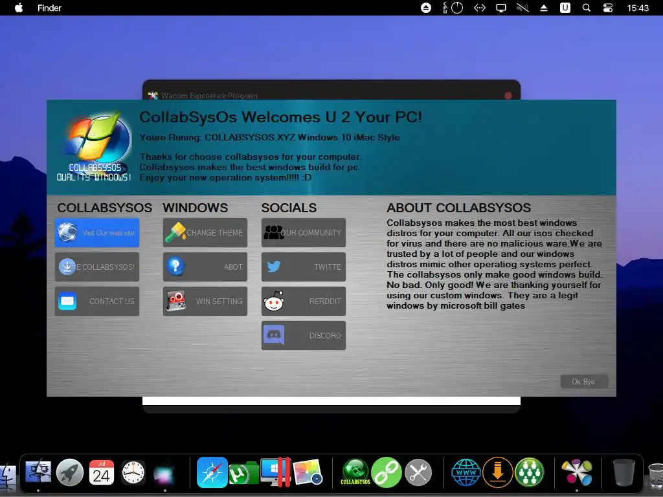Open the uTorrent icon in dock
The width and height of the screenshot is (663, 497).
point(243,473)
